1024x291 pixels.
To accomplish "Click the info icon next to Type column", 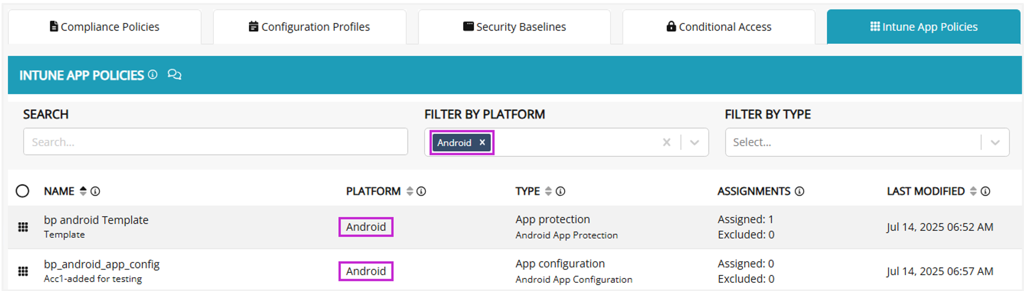I will tap(560, 191).
